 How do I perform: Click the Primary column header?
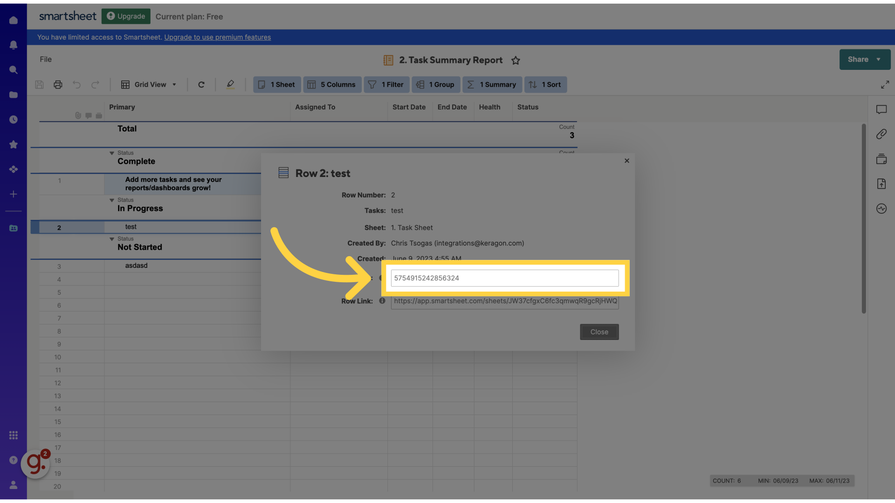pos(122,107)
